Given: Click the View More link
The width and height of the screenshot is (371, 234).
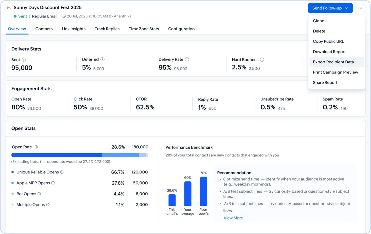Looking at the screenshot, I should pos(233,218).
